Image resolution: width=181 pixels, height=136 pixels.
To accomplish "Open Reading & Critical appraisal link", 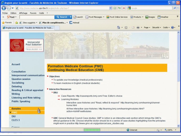I will click(27, 90).
